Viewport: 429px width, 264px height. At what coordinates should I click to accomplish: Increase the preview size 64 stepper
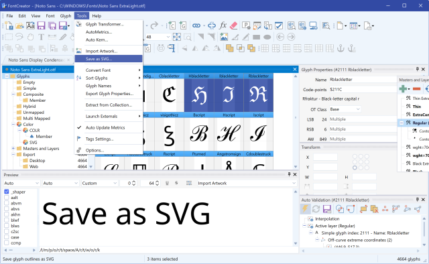click(x=157, y=182)
